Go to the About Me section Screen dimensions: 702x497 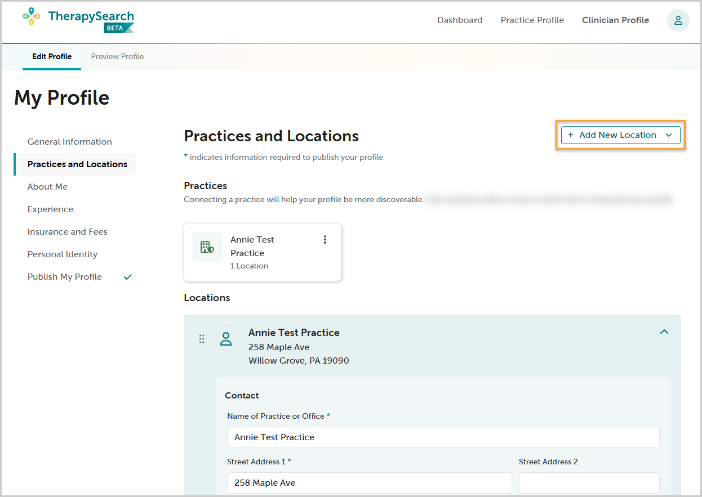click(x=48, y=187)
